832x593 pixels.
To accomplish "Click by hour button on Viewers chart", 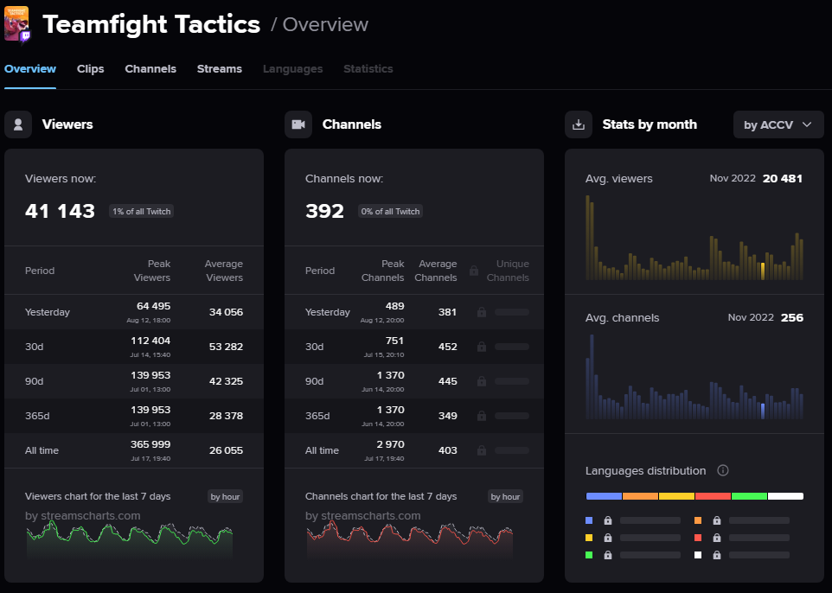I will tap(225, 496).
